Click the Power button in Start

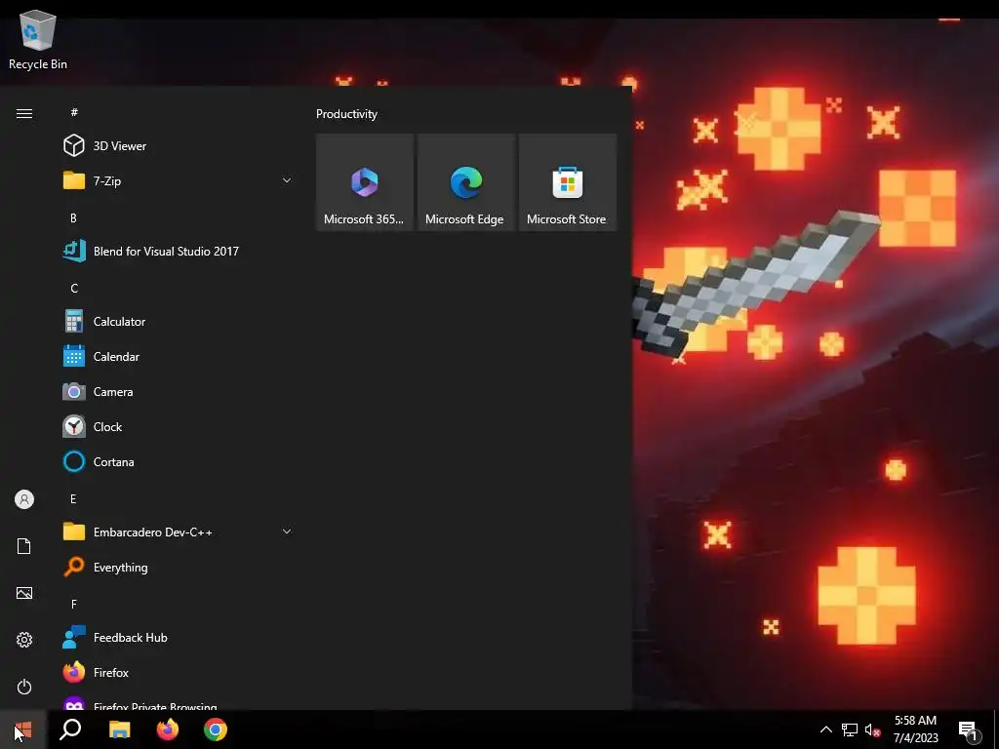(24, 687)
